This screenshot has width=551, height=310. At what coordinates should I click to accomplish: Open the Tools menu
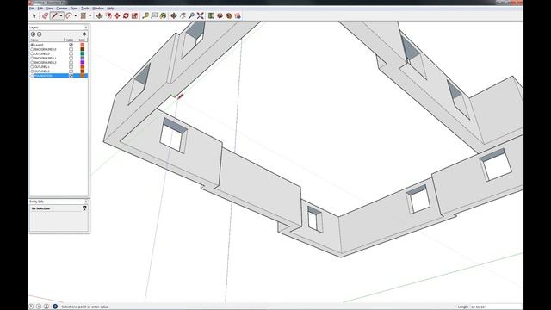85,8
